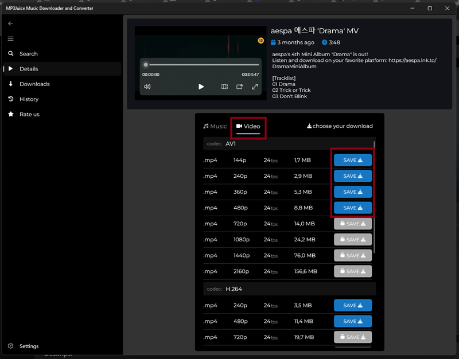Click the calendar icon beside 3 months ago
Screen dimensions: 459x359
pyautogui.click(x=273, y=42)
